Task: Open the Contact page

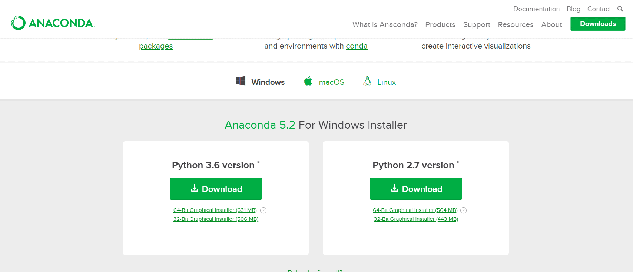Action: point(599,9)
